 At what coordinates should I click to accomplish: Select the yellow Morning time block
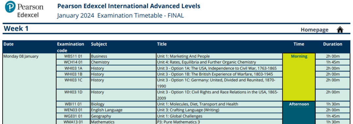[299, 77]
